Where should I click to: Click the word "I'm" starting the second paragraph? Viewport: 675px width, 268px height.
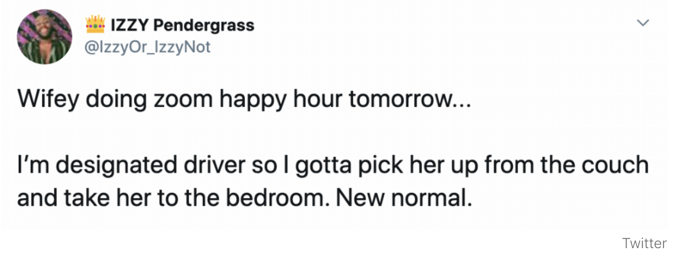click(31, 165)
